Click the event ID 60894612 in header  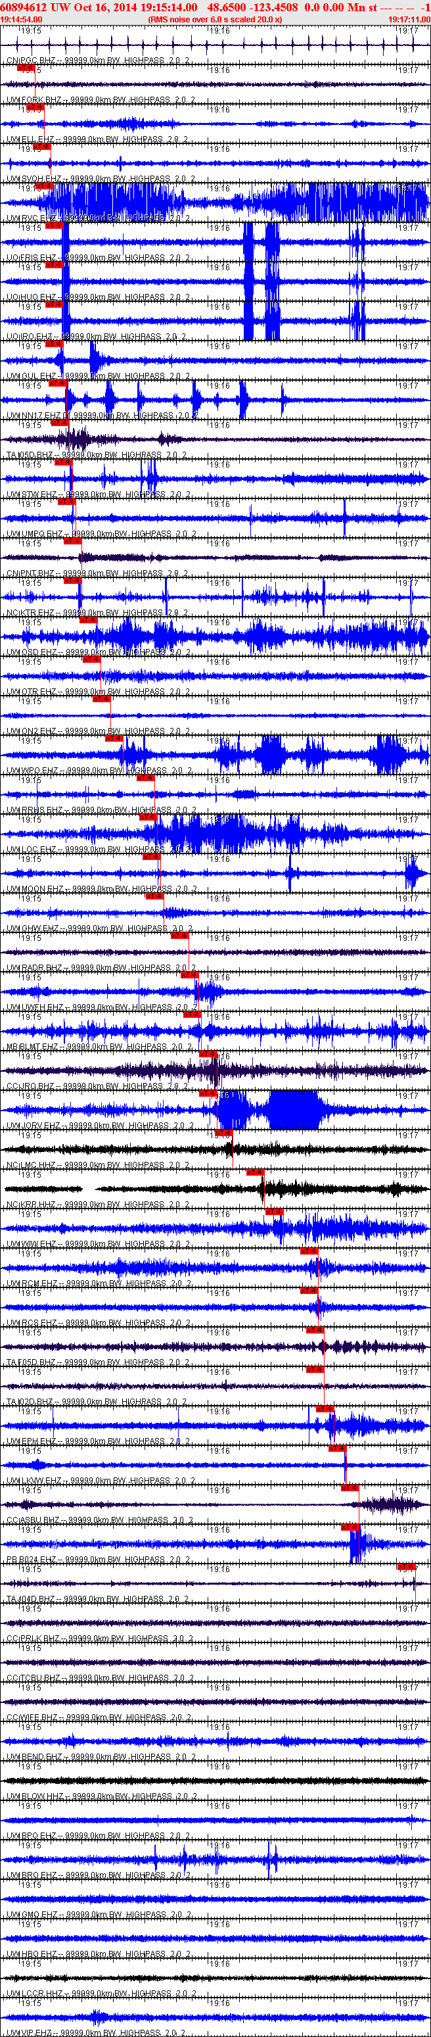click(24, 7)
